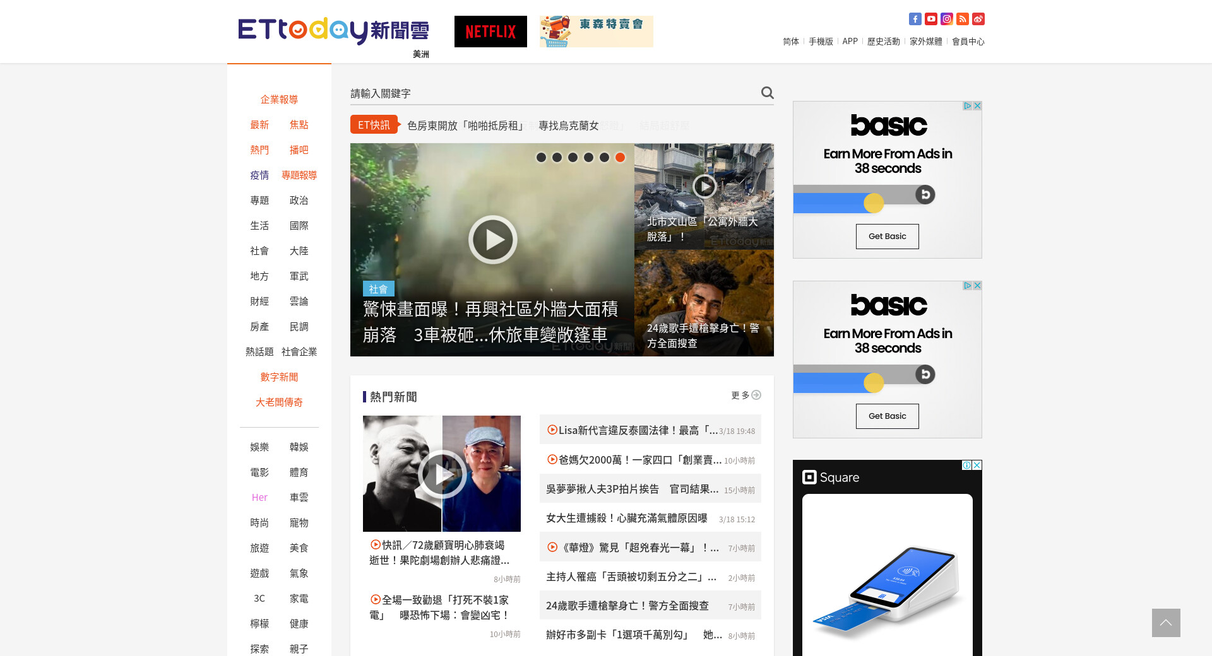This screenshot has height=656, width=1212.
Task: Select 政治 category in sidebar
Action: click(299, 201)
